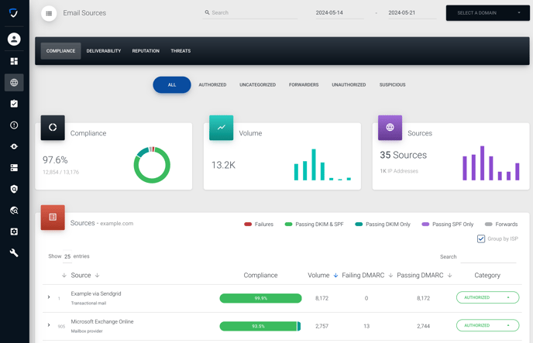Expand the Example via Sendgrid row
533x343 pixels.
[49, 297]
